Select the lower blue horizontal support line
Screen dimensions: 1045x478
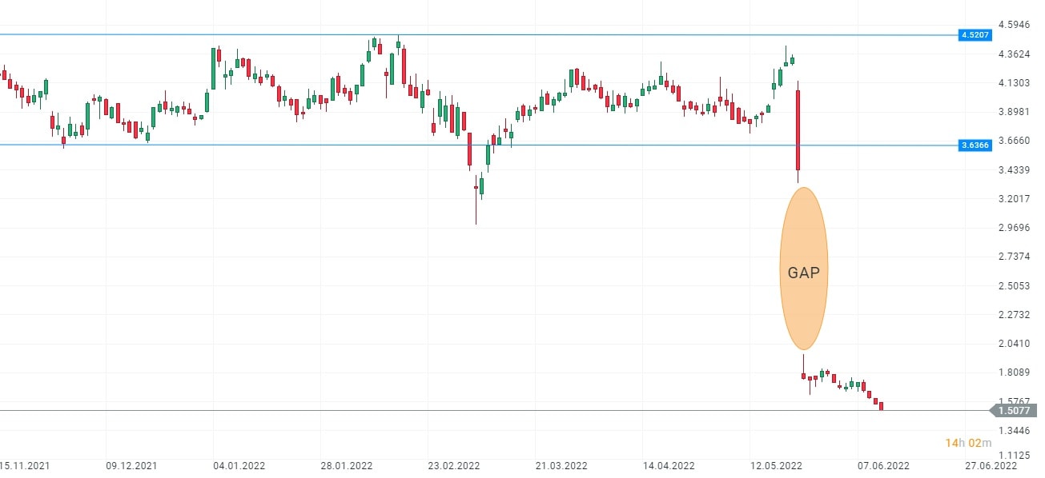(320, 145)
